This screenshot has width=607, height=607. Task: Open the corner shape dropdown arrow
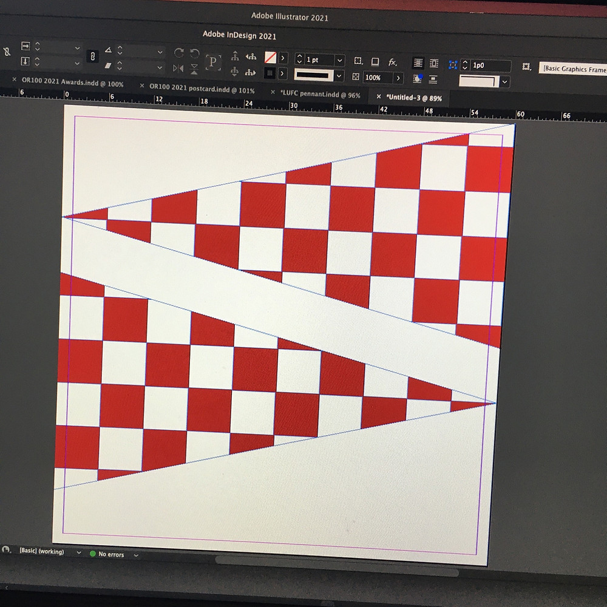(x=504, y=82)
